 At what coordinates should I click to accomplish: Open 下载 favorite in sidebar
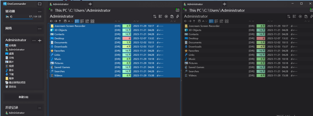(10, 74)
